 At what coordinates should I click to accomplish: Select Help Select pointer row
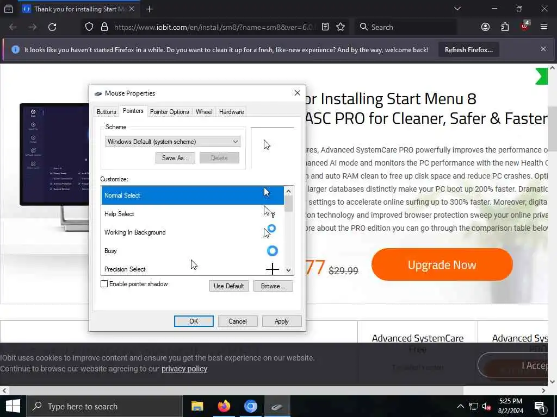point(193,214)
